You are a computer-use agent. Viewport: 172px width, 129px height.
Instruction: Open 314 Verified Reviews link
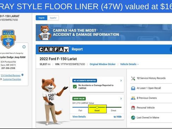coord(11,75)
